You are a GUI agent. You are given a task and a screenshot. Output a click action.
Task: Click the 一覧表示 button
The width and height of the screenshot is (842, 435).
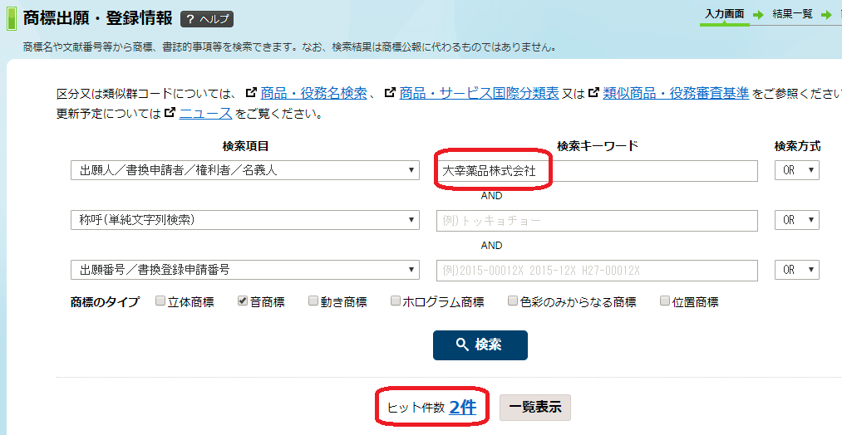pos(534,408)
